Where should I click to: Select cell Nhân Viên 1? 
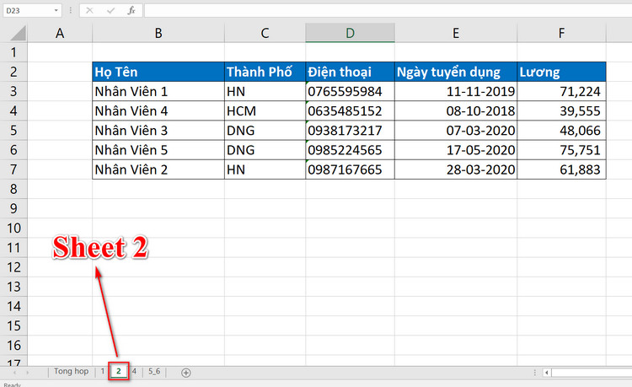(158, 92)
